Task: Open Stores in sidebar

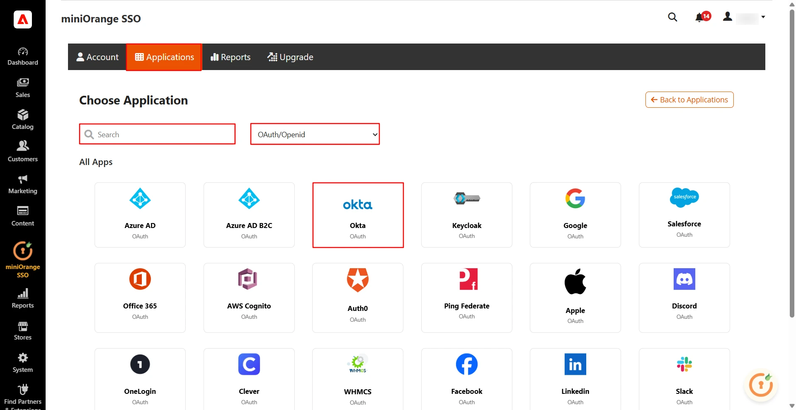Action: coord(23,331)
